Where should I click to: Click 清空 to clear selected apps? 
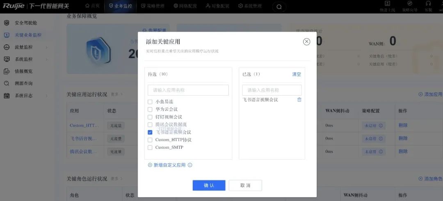tap(297, 74)
